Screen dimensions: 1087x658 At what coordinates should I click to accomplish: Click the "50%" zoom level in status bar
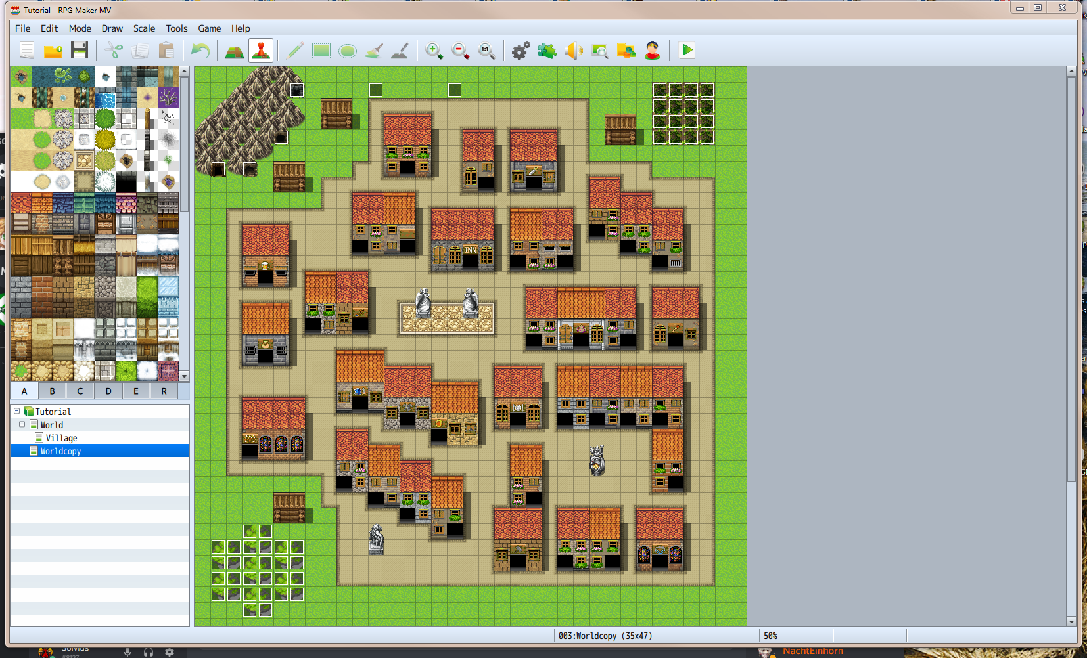[x=770, y=636]
